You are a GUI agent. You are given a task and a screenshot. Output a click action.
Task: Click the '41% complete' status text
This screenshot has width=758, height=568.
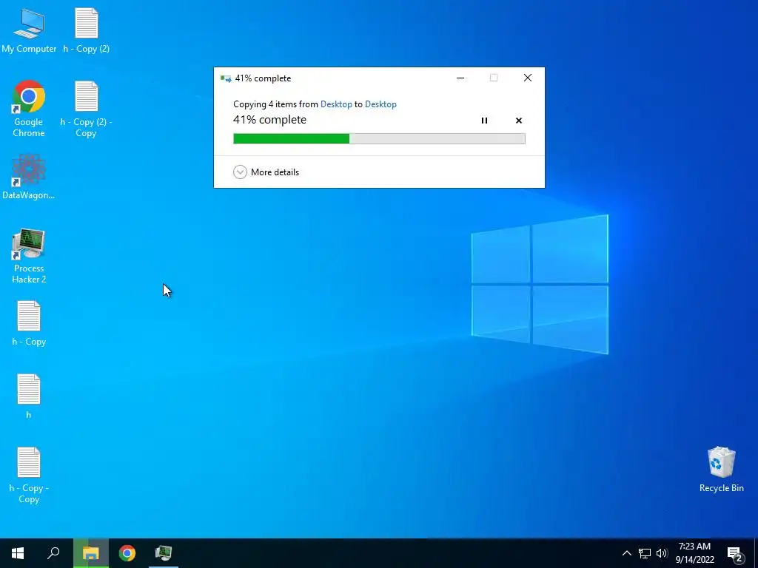pyautogui.click(x=269, y=119)
